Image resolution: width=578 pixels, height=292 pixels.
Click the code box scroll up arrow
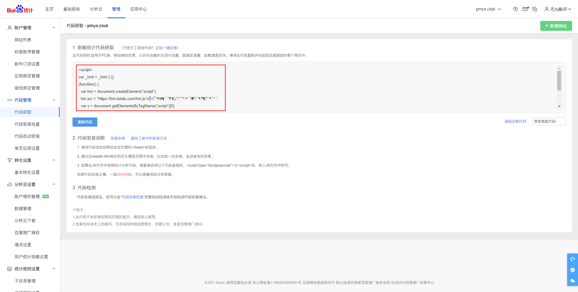click(559, 68)
